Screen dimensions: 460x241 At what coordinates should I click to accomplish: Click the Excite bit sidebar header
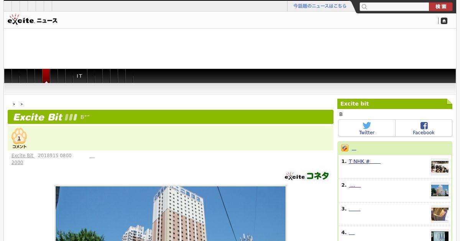(395, 104)
